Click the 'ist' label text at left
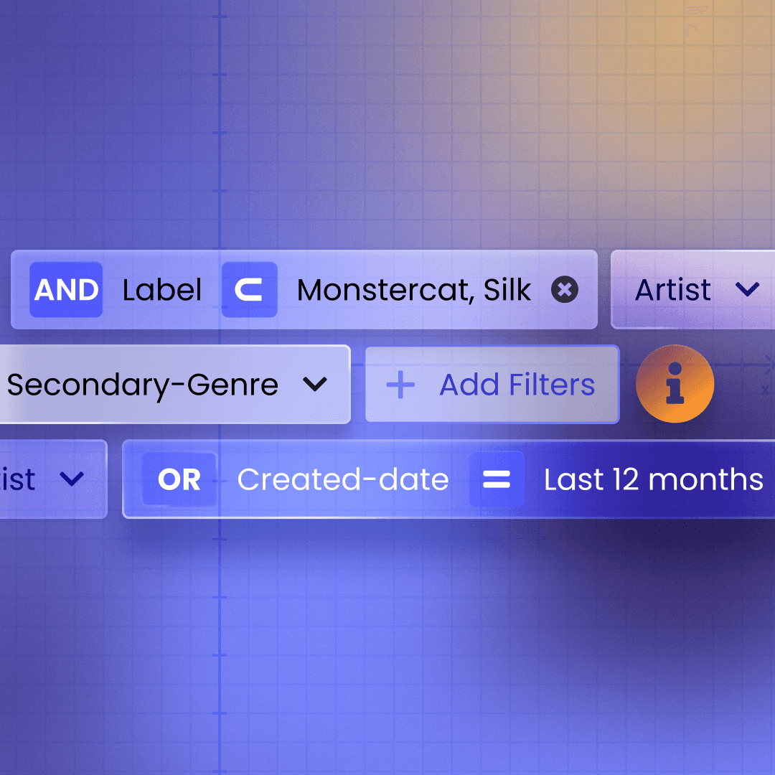 coord(17,479)
